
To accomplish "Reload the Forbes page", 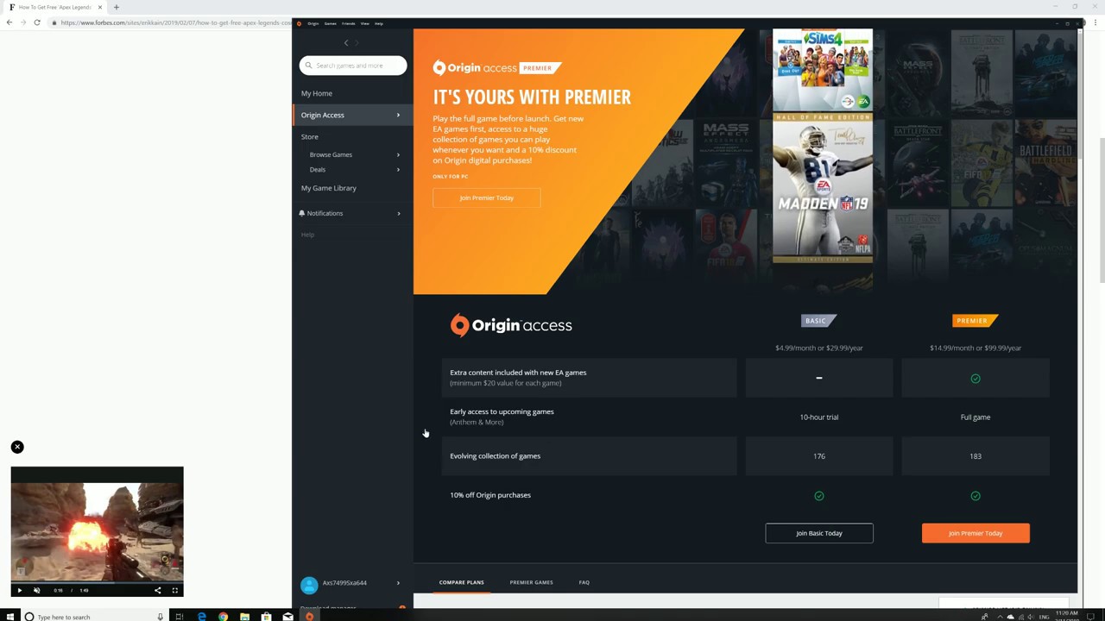I will point(37,22).
